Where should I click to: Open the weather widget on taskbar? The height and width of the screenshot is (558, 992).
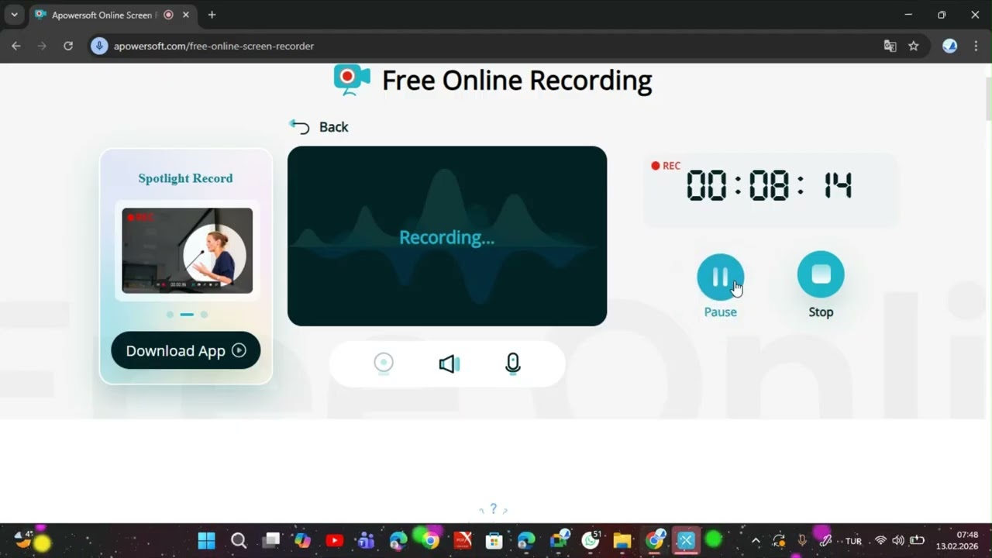point(25,539)
